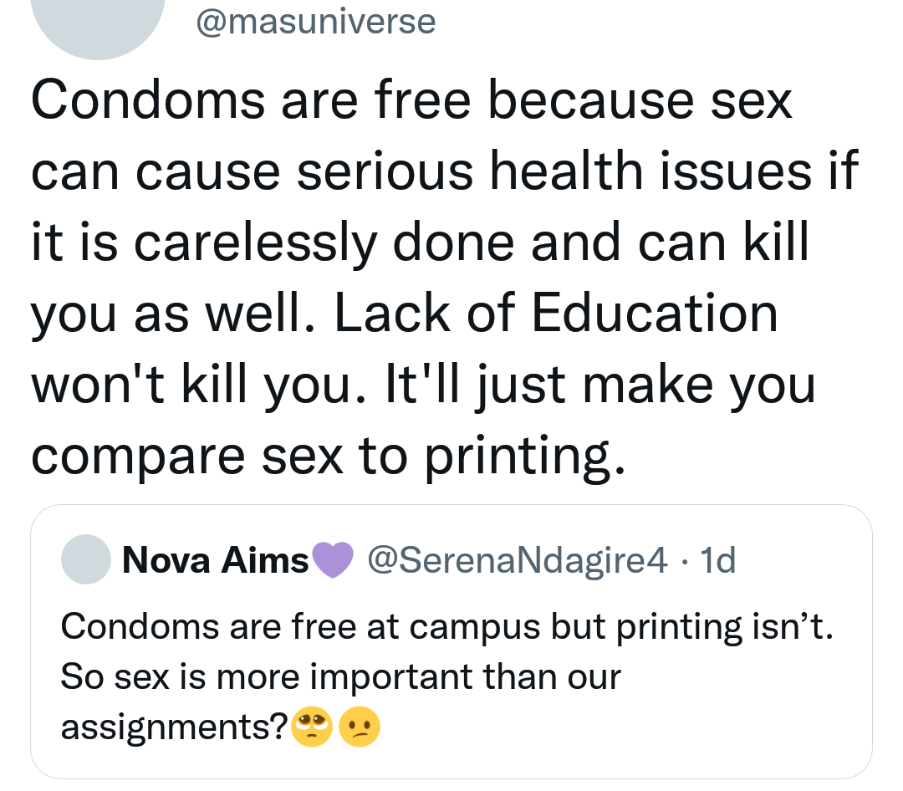903x791 pixels.
Task: Open the quoted tweet card
Action: point(451,642)
